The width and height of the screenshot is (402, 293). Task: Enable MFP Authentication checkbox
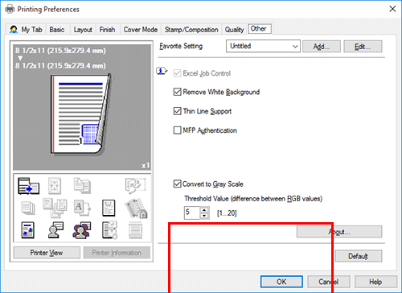(x=177, y=130)
